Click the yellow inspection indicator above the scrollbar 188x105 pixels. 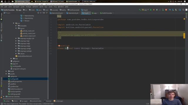[184, 19]
